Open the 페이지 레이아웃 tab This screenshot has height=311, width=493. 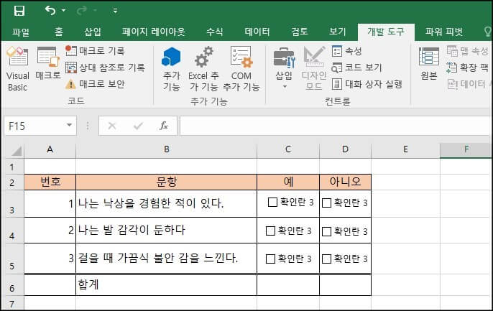[x=154, y=32]
